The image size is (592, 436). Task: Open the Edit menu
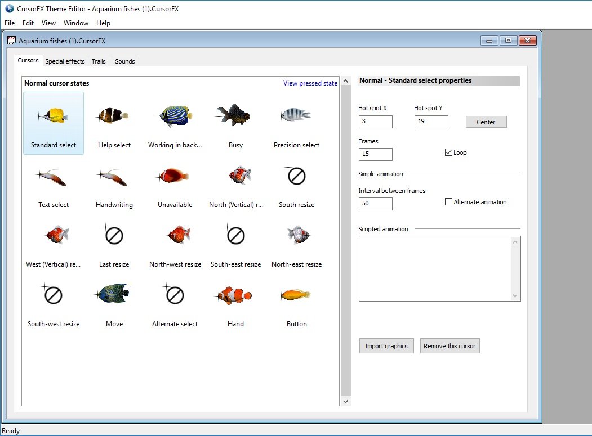point(28,23)
